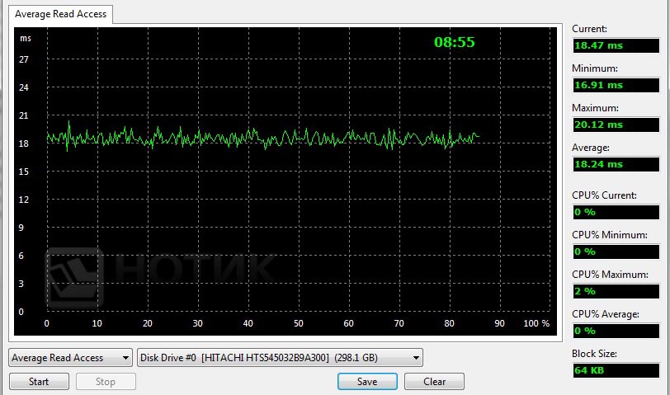Click the Block Size label

[x=594, y=354]
